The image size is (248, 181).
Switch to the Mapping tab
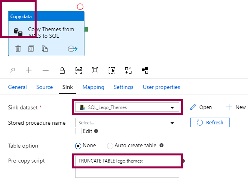point(93,87)
